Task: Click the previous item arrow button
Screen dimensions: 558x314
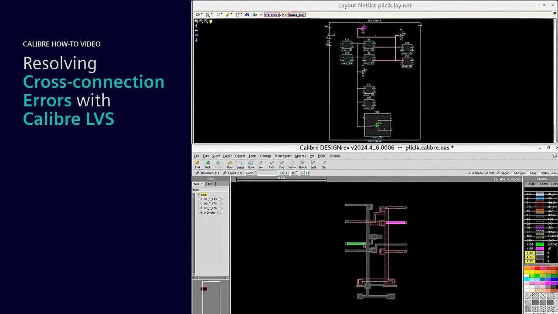Action: (x=286, y=173)
